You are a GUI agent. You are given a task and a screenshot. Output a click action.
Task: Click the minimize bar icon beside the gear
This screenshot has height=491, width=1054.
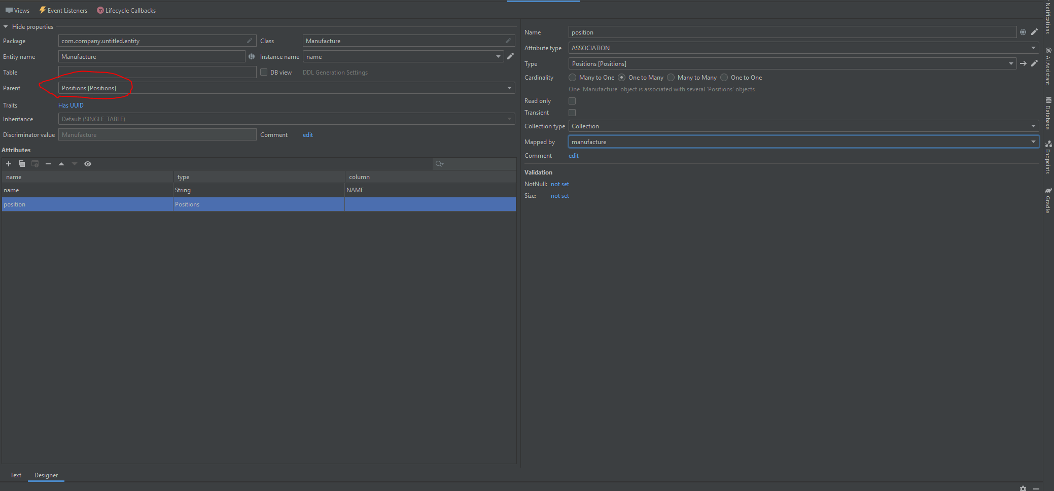pyautogui.click(x=1036, y=488)
